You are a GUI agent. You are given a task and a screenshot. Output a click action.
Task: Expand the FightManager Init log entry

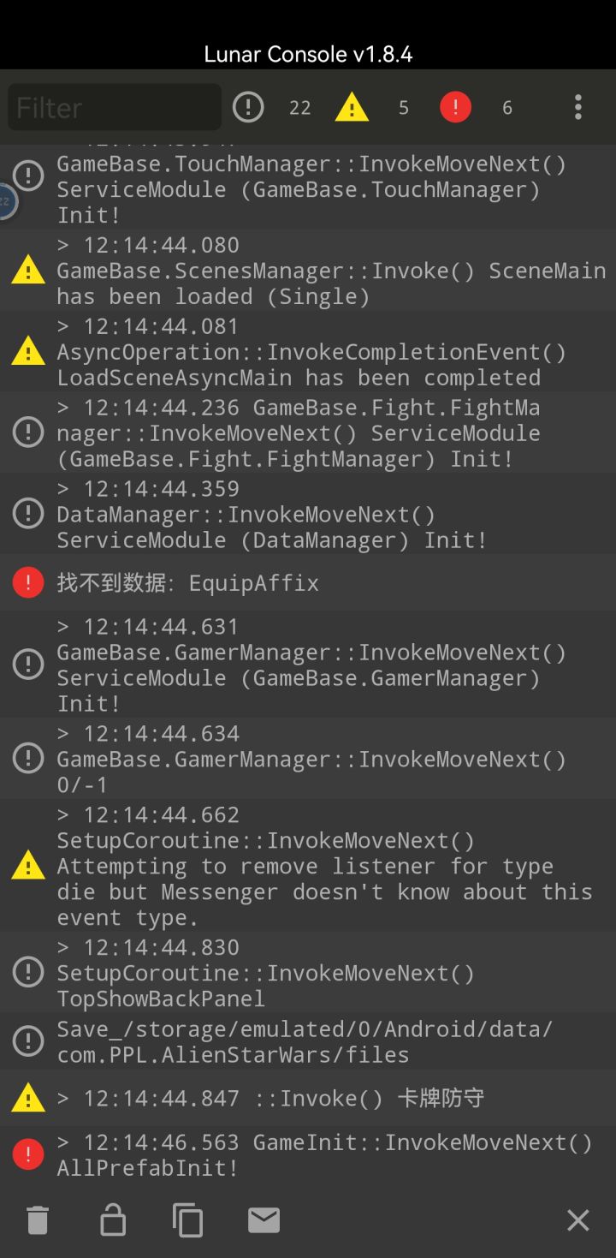point(308,433)
